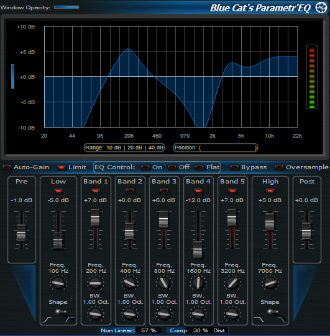Image resolution: width=330 pixels, height=336 pixels.
Task: Enable the Band 3 LED
Action: tap(163, 190)
